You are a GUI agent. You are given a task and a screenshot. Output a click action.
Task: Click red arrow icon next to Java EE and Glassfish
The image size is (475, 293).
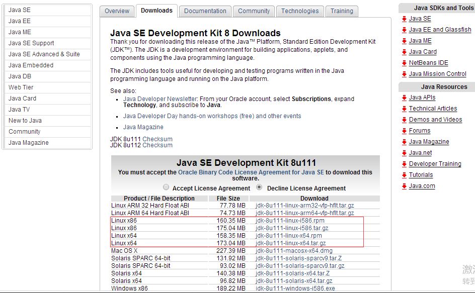pos(404,30)
